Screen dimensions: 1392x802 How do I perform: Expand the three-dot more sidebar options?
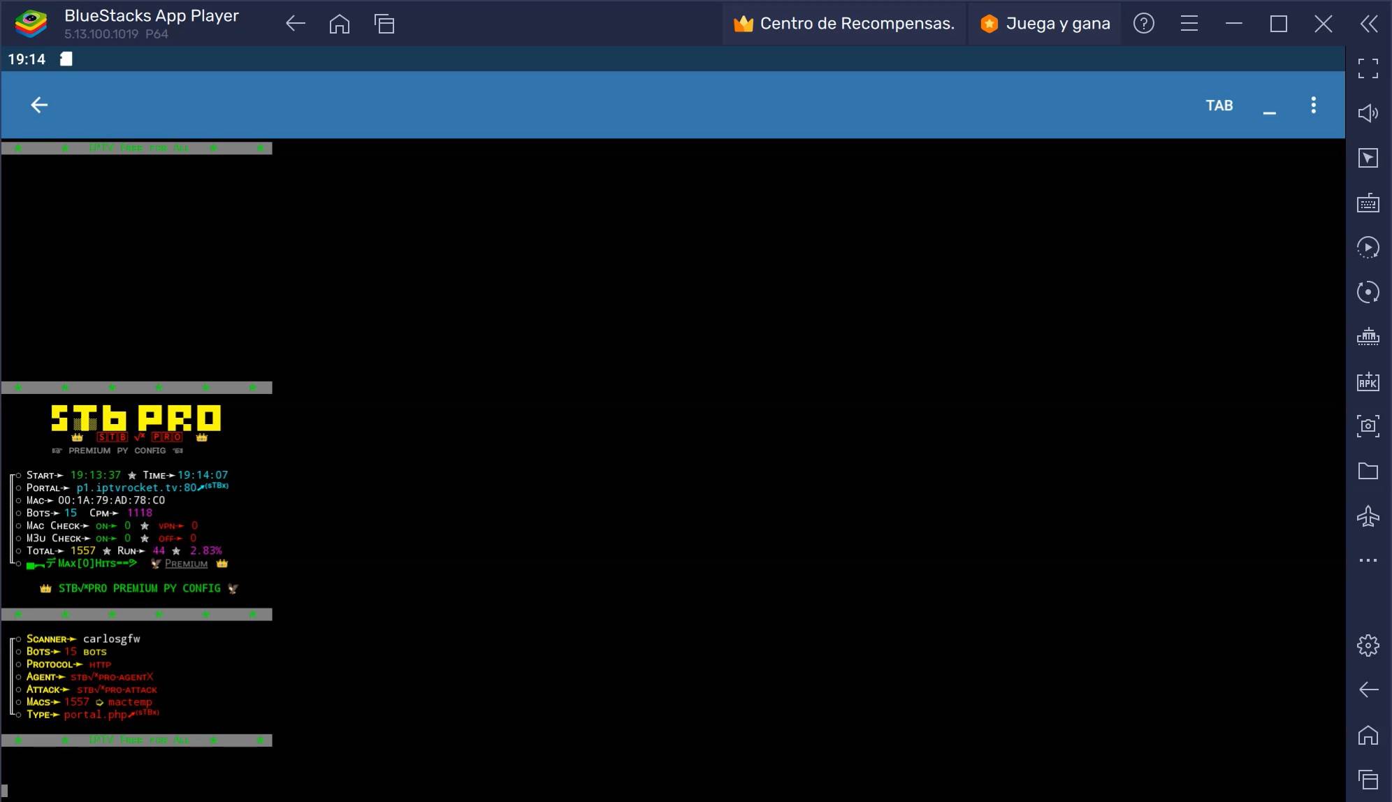coord(1368,560)
